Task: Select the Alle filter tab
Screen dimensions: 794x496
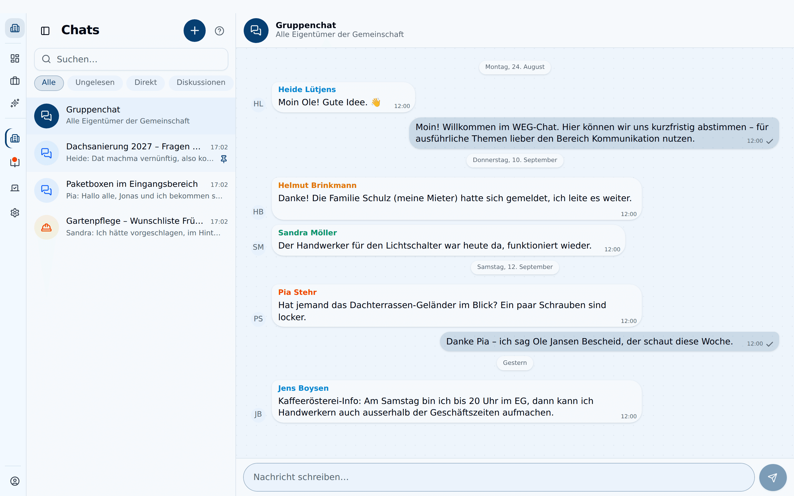Action: click(x=49, y=83)
